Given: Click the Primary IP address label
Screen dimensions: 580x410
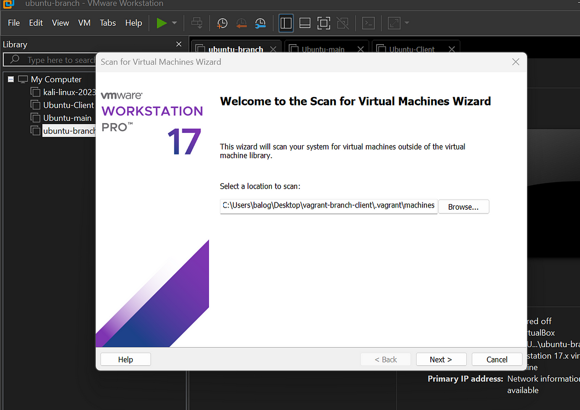Looking at the screenshot, I should (x=465, y=379).
